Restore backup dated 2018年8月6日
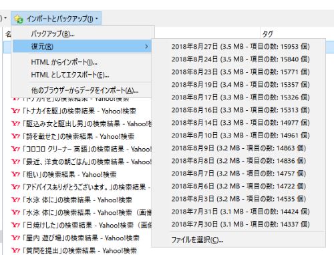This screenshot has height=255, width=334. 238,186
